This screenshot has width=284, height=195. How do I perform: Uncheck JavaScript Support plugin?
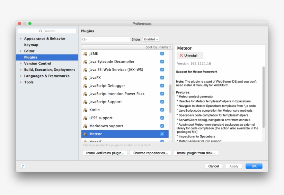pos(162,102)
